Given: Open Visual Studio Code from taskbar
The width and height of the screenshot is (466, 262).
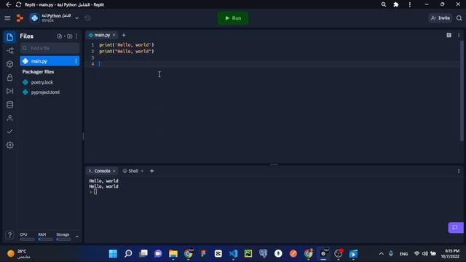Looking at the screenshot, I should 233,254.
